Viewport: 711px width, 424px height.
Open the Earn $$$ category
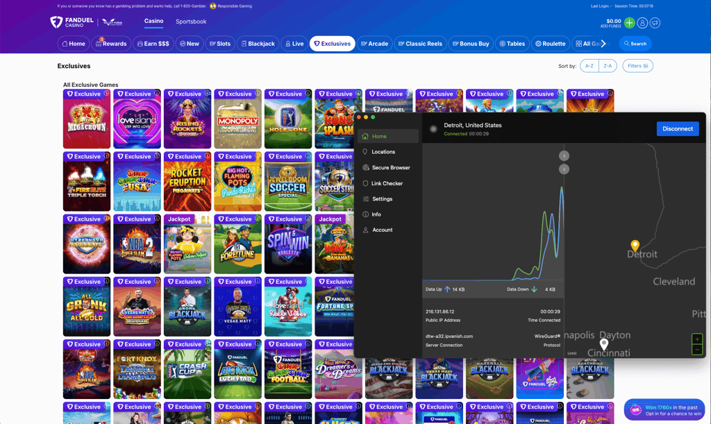(153, 44)
